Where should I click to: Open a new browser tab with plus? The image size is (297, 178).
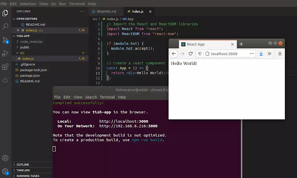pyautogui.click(x=241, y=44)
